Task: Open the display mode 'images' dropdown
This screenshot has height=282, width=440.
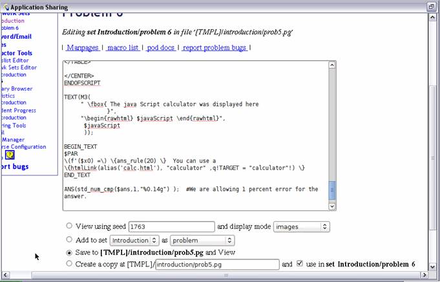Action: (302, 227)
